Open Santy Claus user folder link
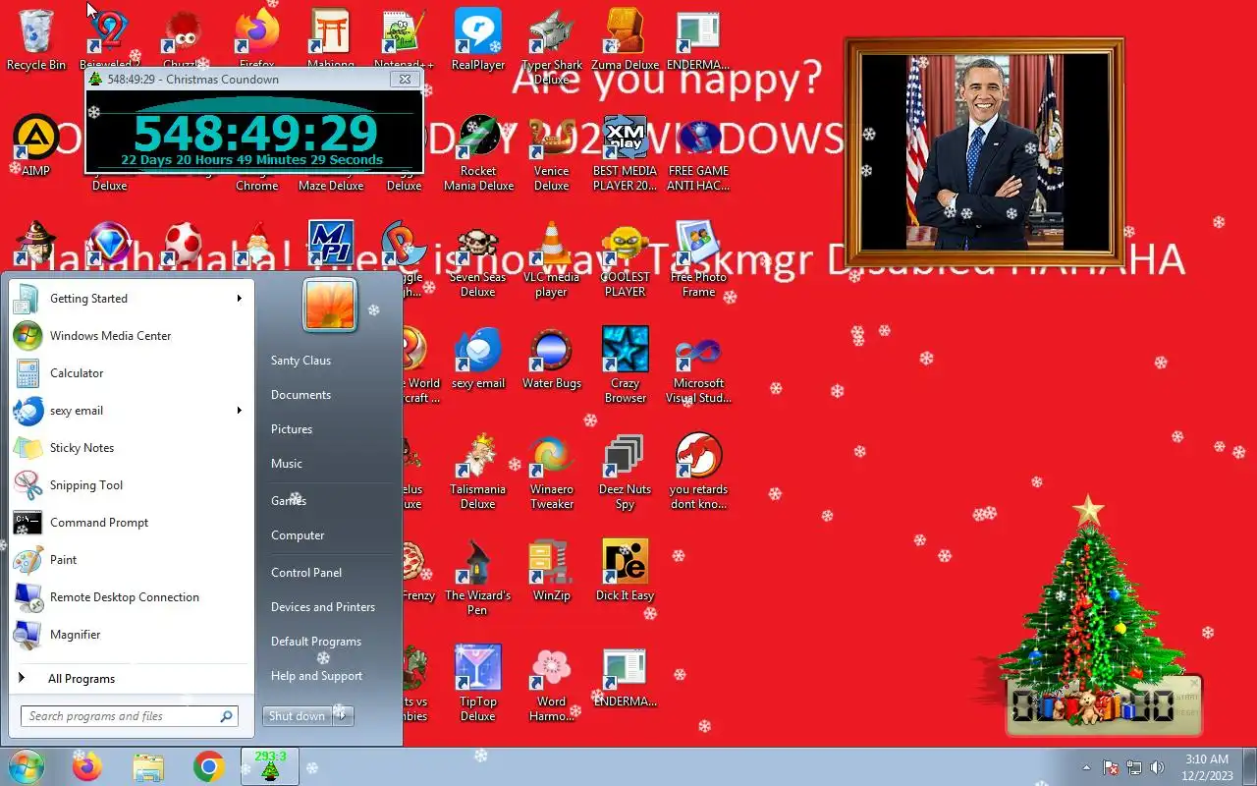The width and height of the screenshot is (1257, 786). (301, 361)
